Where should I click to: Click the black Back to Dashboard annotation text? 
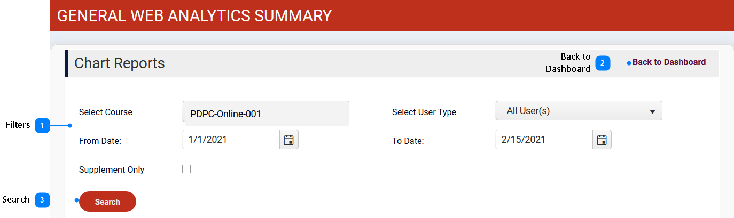(x=568, y=62)
